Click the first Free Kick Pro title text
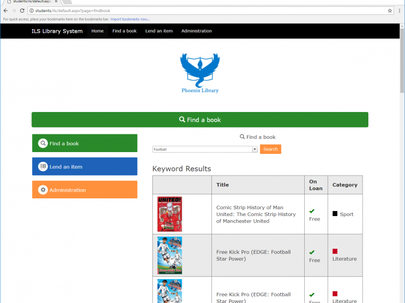The height and width of the screenshot is (303, 405). [254, 256]
